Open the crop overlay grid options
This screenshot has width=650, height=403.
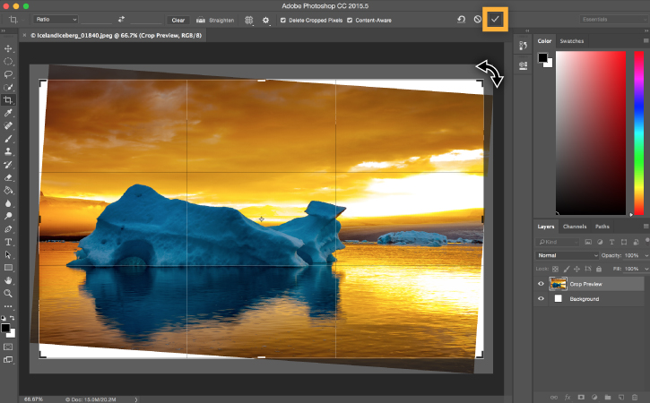pyautogui.click(x=249, y=19)
